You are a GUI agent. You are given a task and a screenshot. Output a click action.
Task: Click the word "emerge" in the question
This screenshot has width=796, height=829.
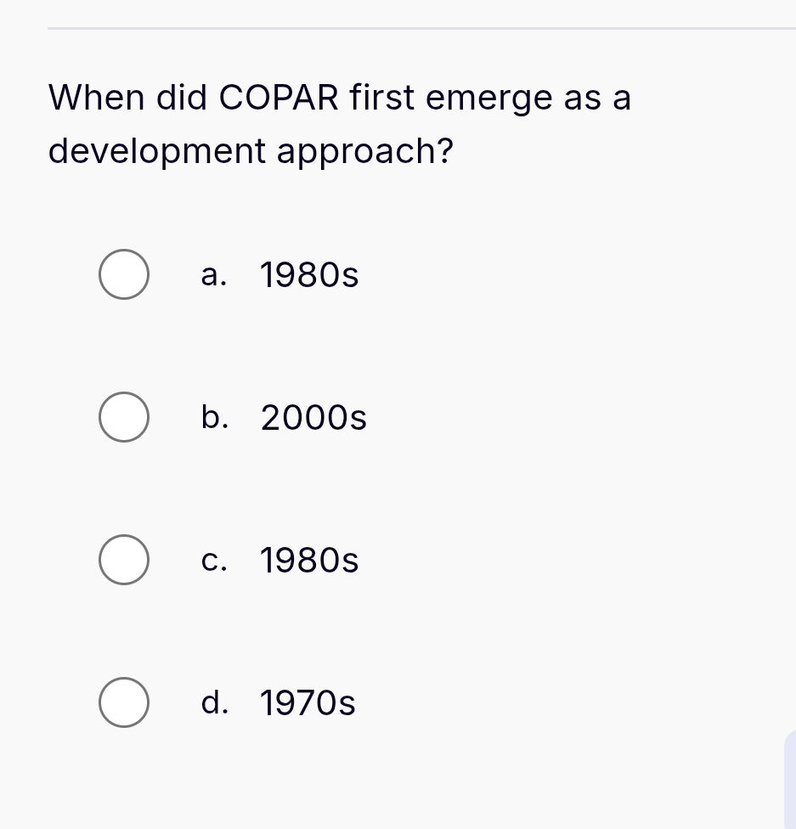(488, 99)
